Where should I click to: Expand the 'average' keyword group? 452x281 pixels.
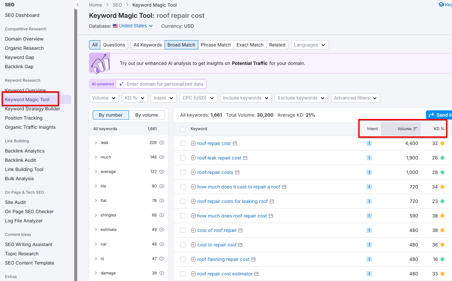[x=96, y=172]
